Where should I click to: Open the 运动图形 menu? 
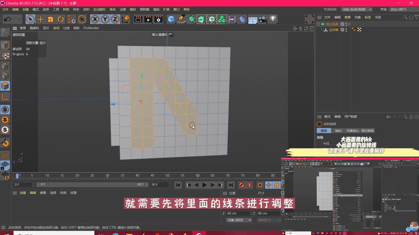[x=99, y=9]
